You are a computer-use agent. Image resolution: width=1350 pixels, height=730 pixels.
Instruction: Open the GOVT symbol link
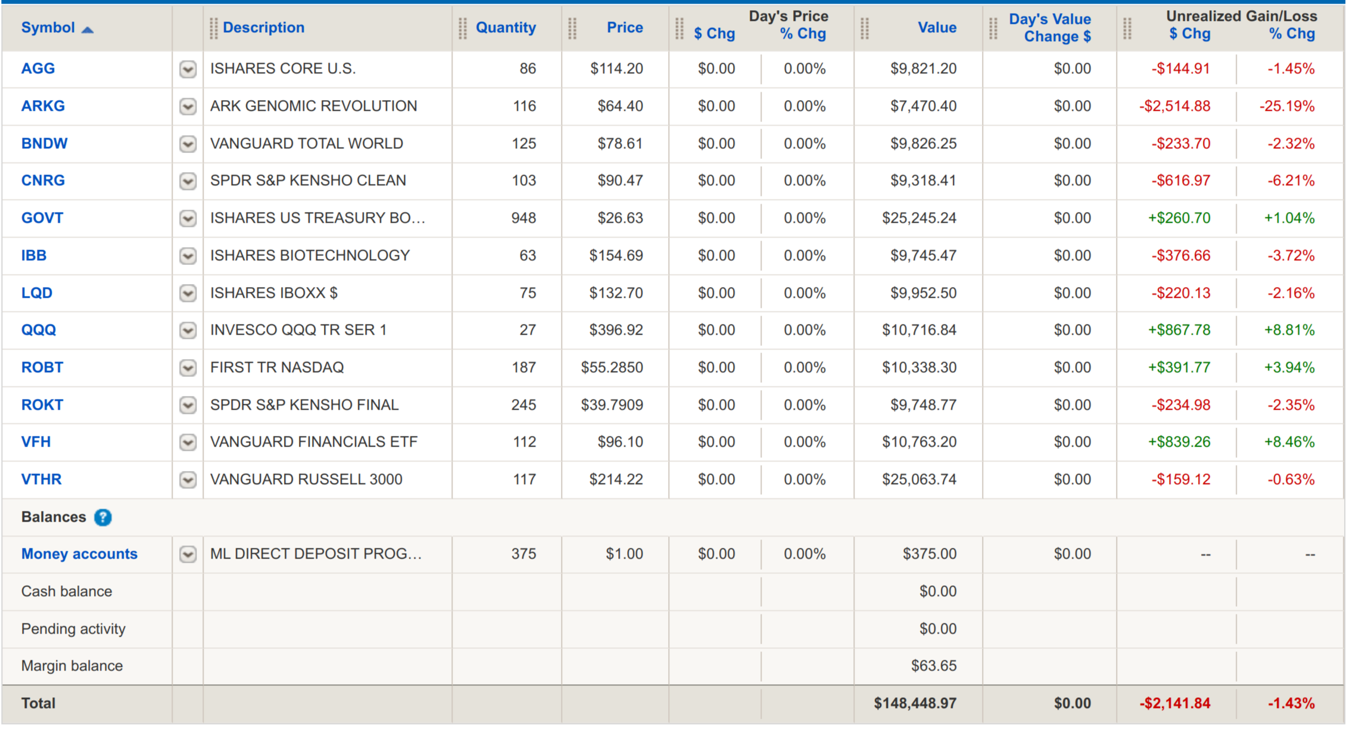pyautogui.click(x=42, y=218)
